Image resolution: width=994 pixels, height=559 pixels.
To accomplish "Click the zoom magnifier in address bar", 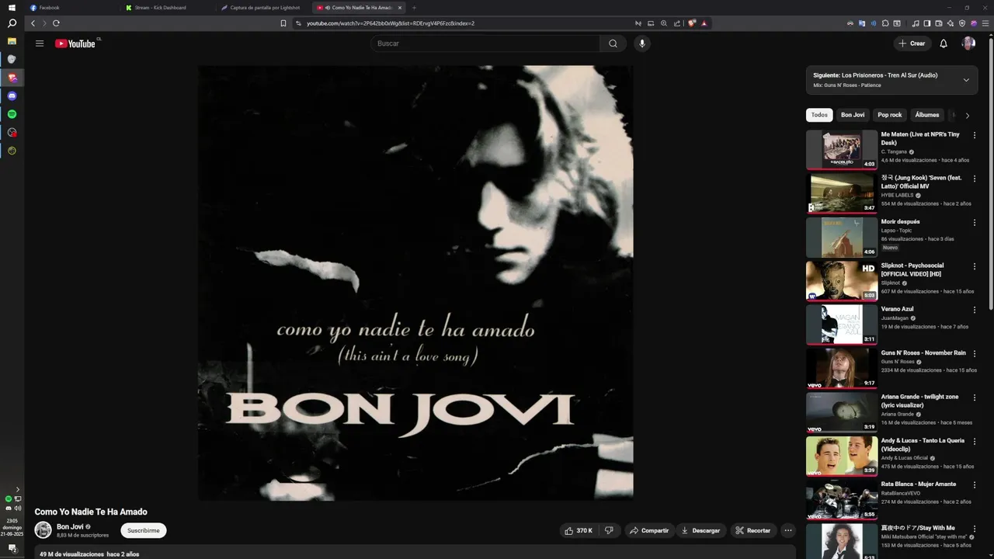I will (x=664, y=23).
